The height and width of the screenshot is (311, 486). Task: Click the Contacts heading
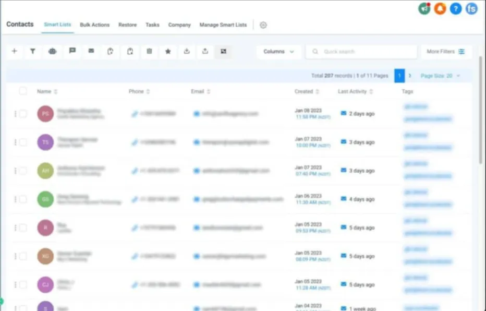click(20, 24)
